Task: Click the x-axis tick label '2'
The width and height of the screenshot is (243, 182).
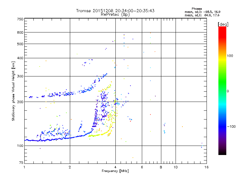Action: tap(70, 167)
